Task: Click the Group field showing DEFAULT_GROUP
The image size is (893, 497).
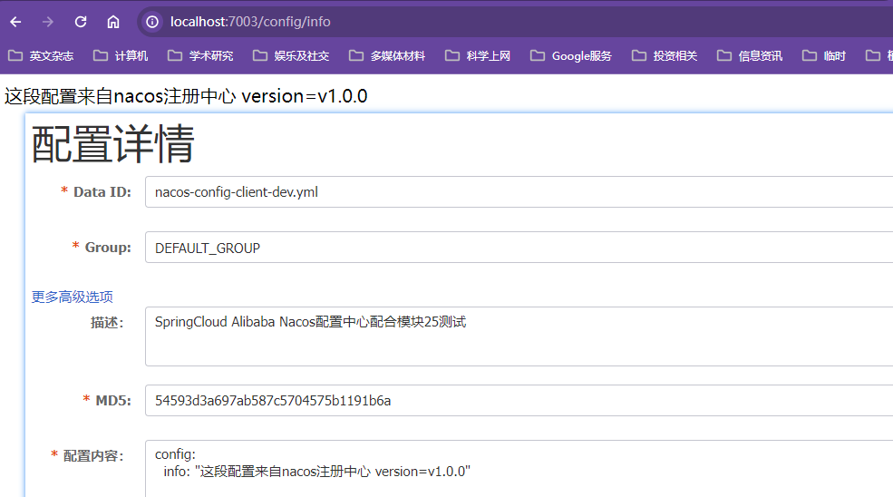Action: coord(517,248)
